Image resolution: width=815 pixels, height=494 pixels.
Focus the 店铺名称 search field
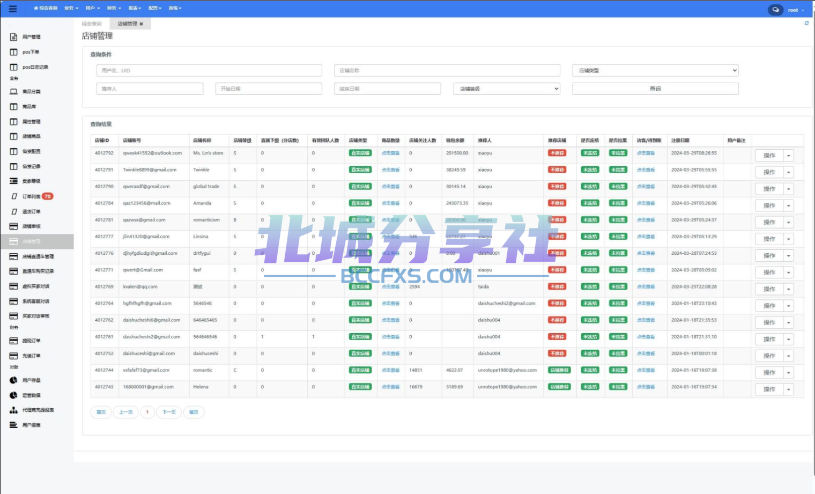click(447, 70)
